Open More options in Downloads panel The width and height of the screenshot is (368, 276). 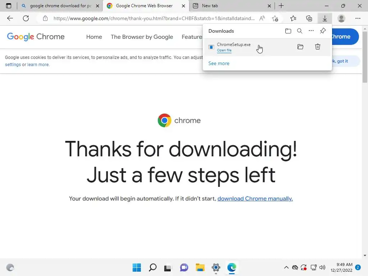pyautogui.click(x=311, y=31)
